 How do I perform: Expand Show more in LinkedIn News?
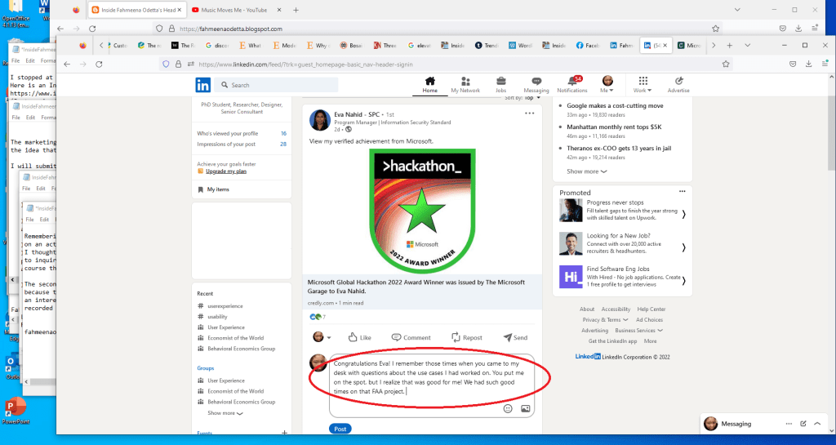pos(586,171)
